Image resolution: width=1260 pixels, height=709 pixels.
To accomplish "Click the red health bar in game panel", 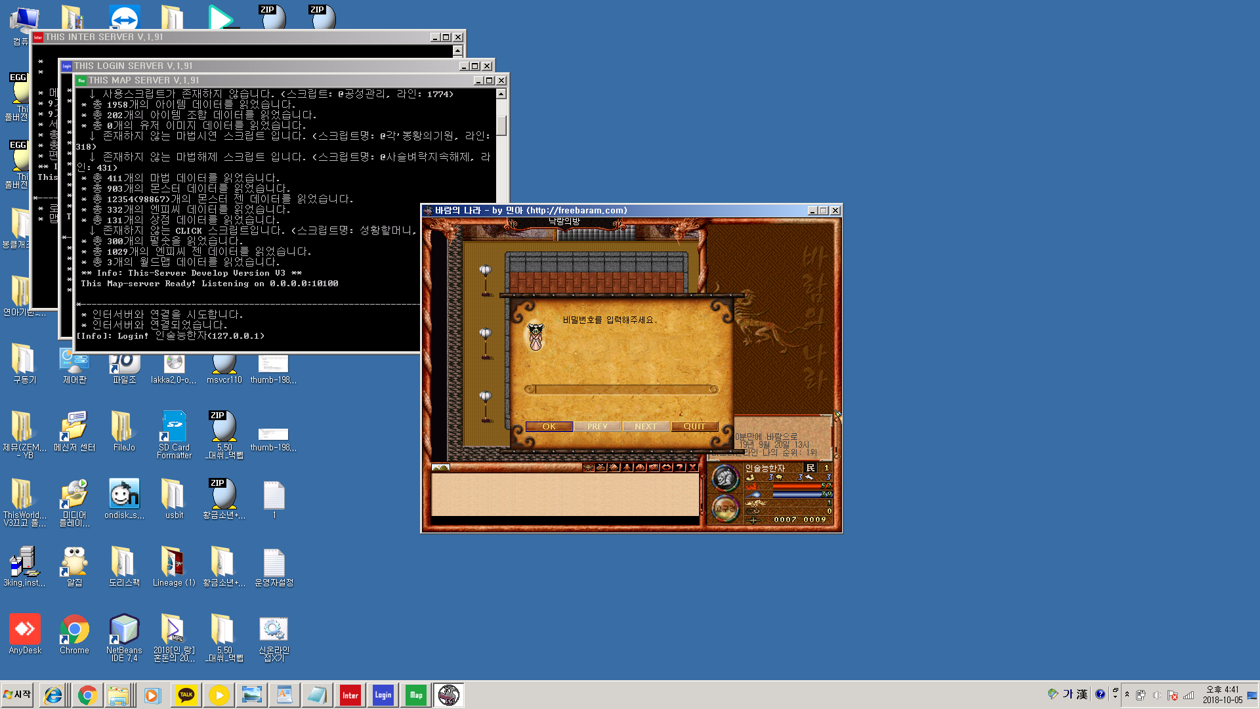I will tap(802, 486).
